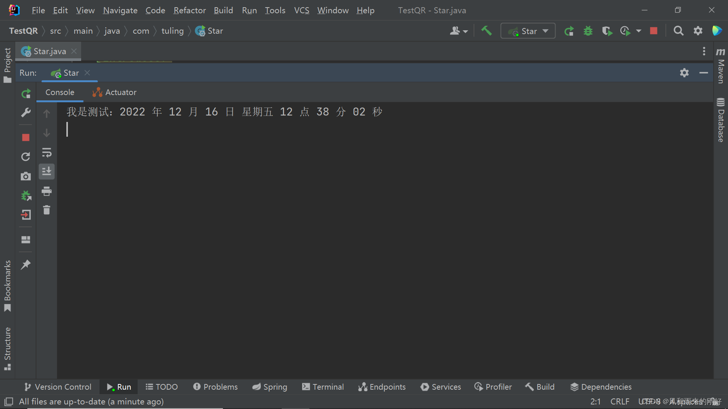Print the console contents
The image size is (728, 409).
[x=47, y=191]
